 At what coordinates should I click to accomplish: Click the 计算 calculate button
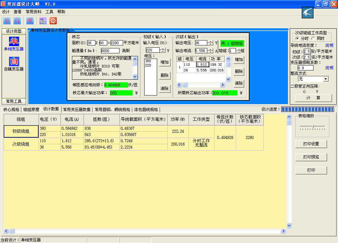(x=313, y=98)
